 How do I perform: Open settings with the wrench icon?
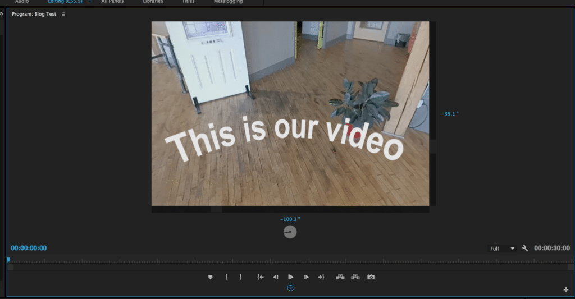tap(525, 249)
